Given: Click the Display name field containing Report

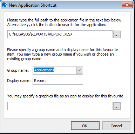Looking at the screenshot, I should tap(58, 81).
